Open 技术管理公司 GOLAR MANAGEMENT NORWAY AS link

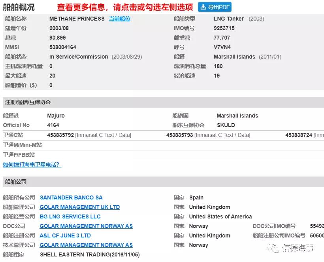pos(86,245)
